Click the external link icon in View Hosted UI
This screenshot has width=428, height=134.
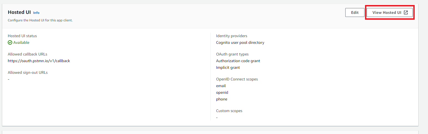click(x=406, y=12)
